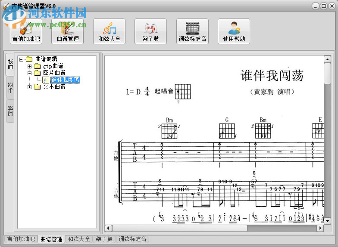Close the 吉他谱管理器 window
Screen dimensions: 338x247
click(332, 6)
